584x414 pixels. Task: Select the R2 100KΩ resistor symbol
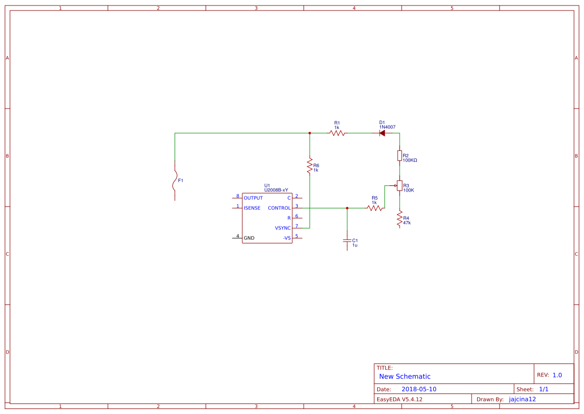[x=399, y=155]
